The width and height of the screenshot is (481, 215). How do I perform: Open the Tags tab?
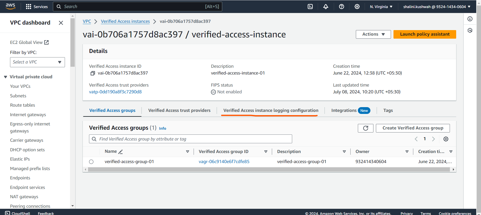388,111
